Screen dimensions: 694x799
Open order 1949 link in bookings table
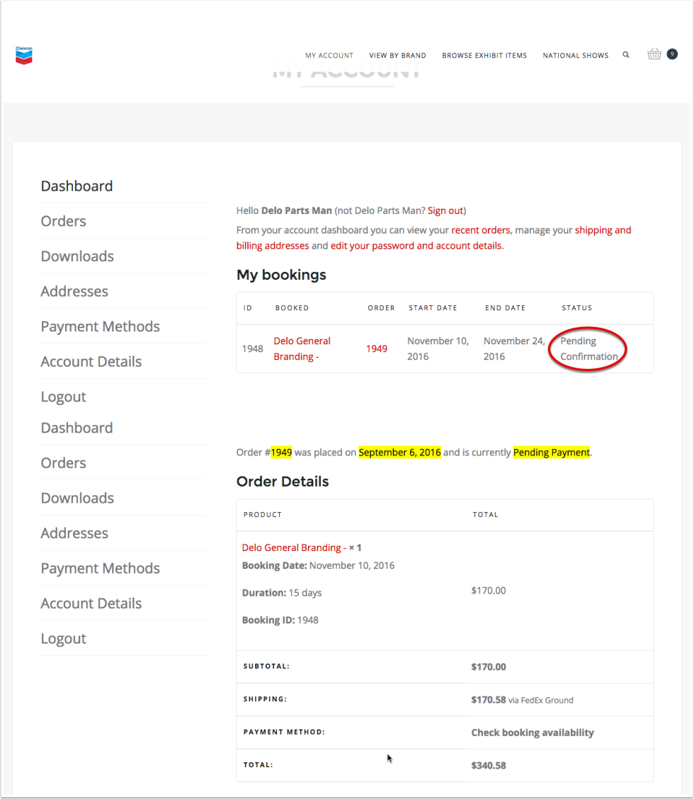click(377, 348)
